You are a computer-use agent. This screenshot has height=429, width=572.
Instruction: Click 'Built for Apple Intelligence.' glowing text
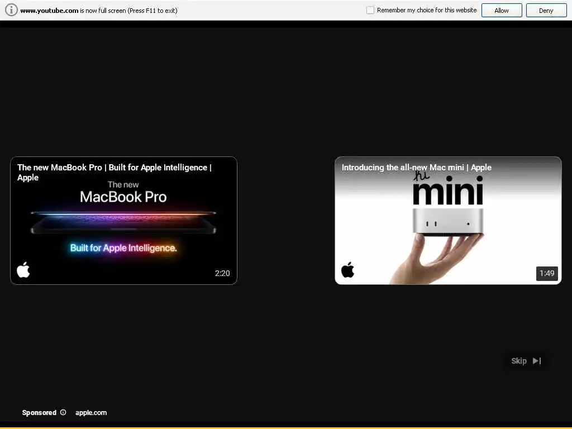click(x=123, y=248)
